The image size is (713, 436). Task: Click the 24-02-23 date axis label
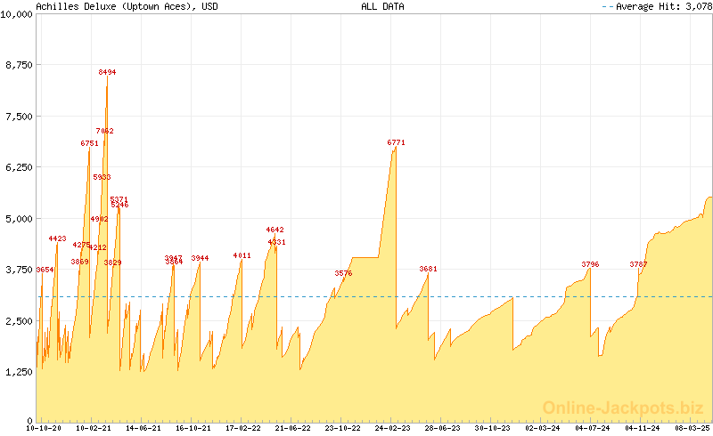click(x=392, y=428)
